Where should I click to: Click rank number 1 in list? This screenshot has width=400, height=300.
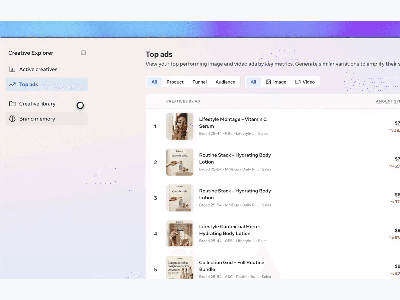155,126
